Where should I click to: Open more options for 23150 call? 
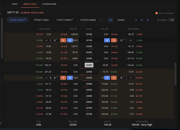(47, 40)
